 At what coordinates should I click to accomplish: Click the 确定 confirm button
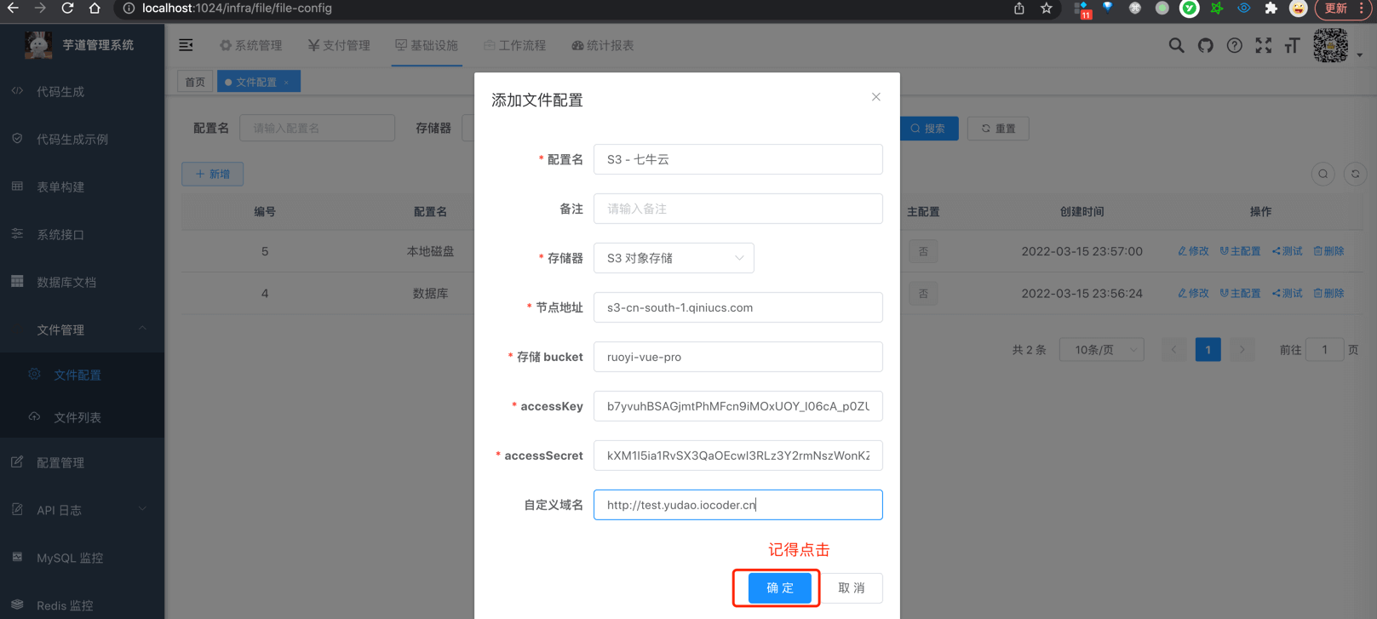pos(779,587)
